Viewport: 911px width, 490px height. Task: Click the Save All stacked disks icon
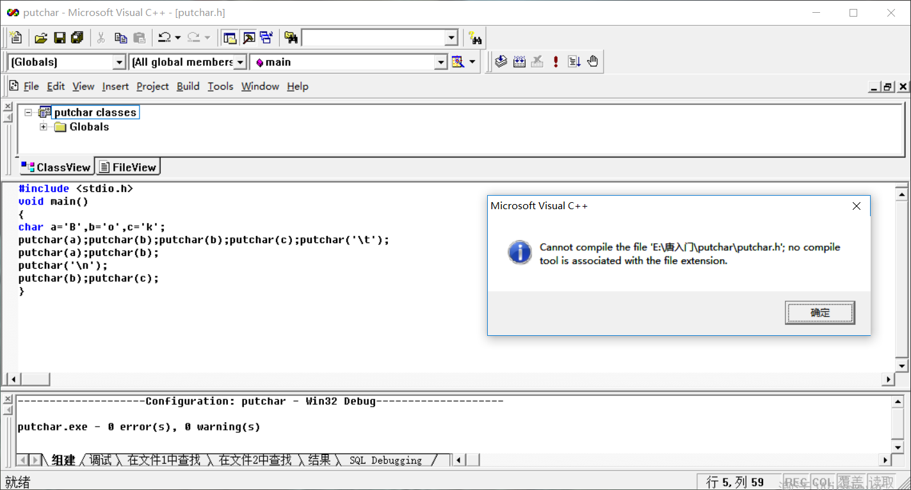[77, 38]
